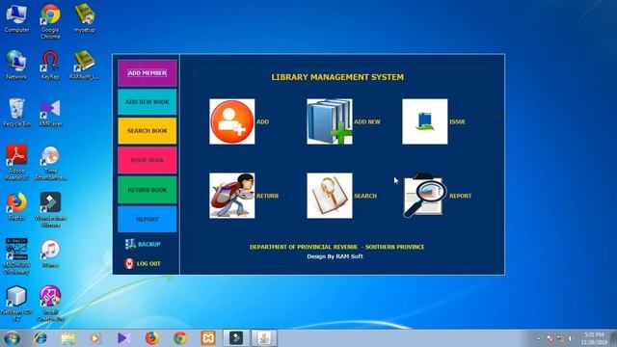The height and width of the screenshot is (347, 617).
Task: Select the Recycle Bin icon
Action: coord(16,113)
